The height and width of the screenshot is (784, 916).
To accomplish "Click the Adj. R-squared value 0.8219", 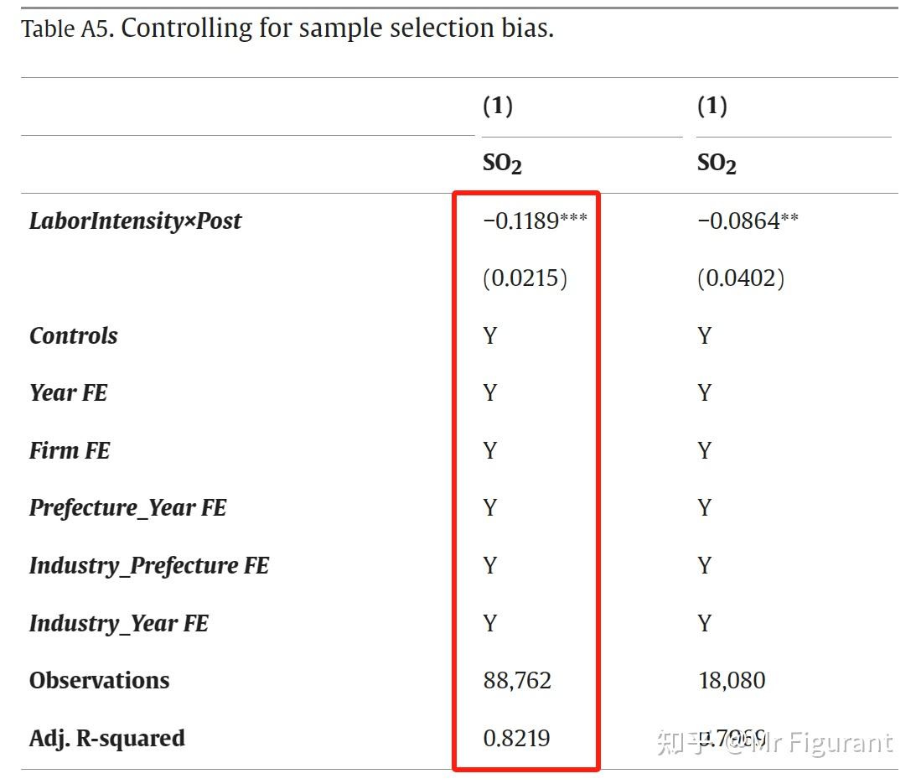I will 516,739.
